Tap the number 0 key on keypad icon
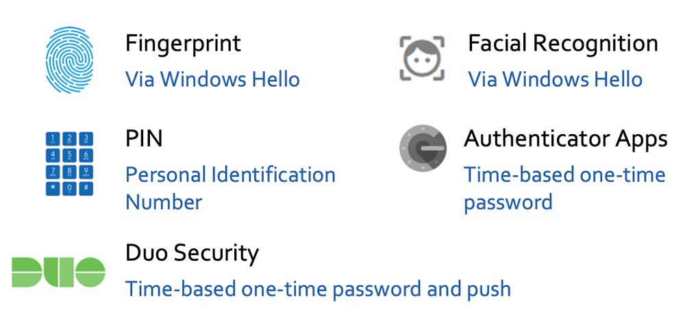This screenshot has width=685, height=319. pos(69,188)
